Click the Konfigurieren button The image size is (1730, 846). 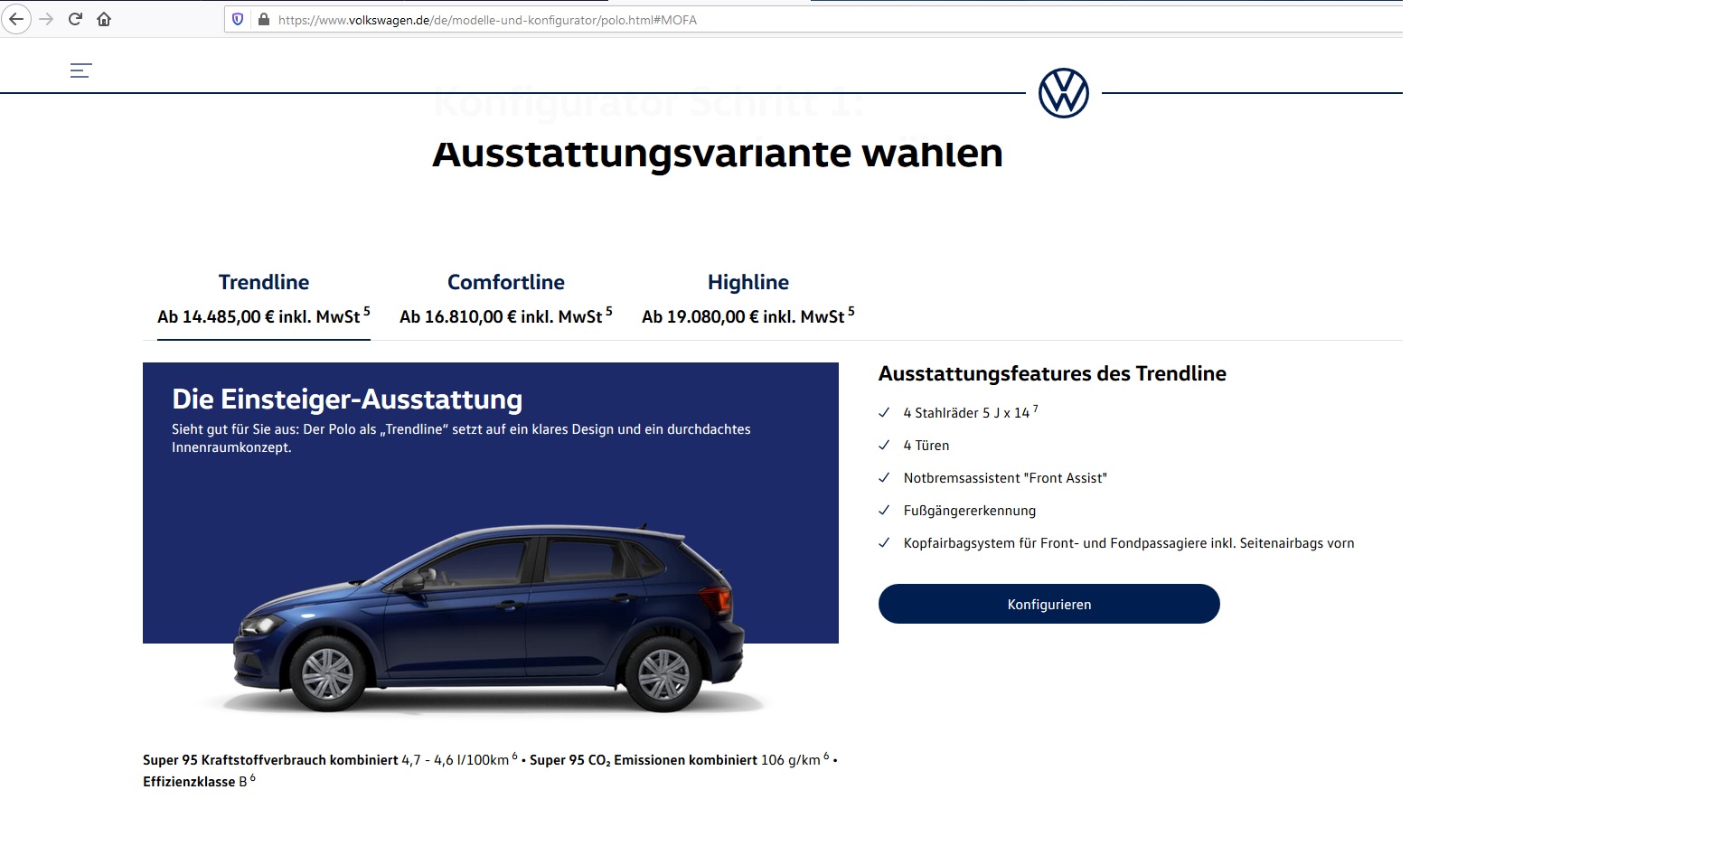click(x=1049, y=604)
